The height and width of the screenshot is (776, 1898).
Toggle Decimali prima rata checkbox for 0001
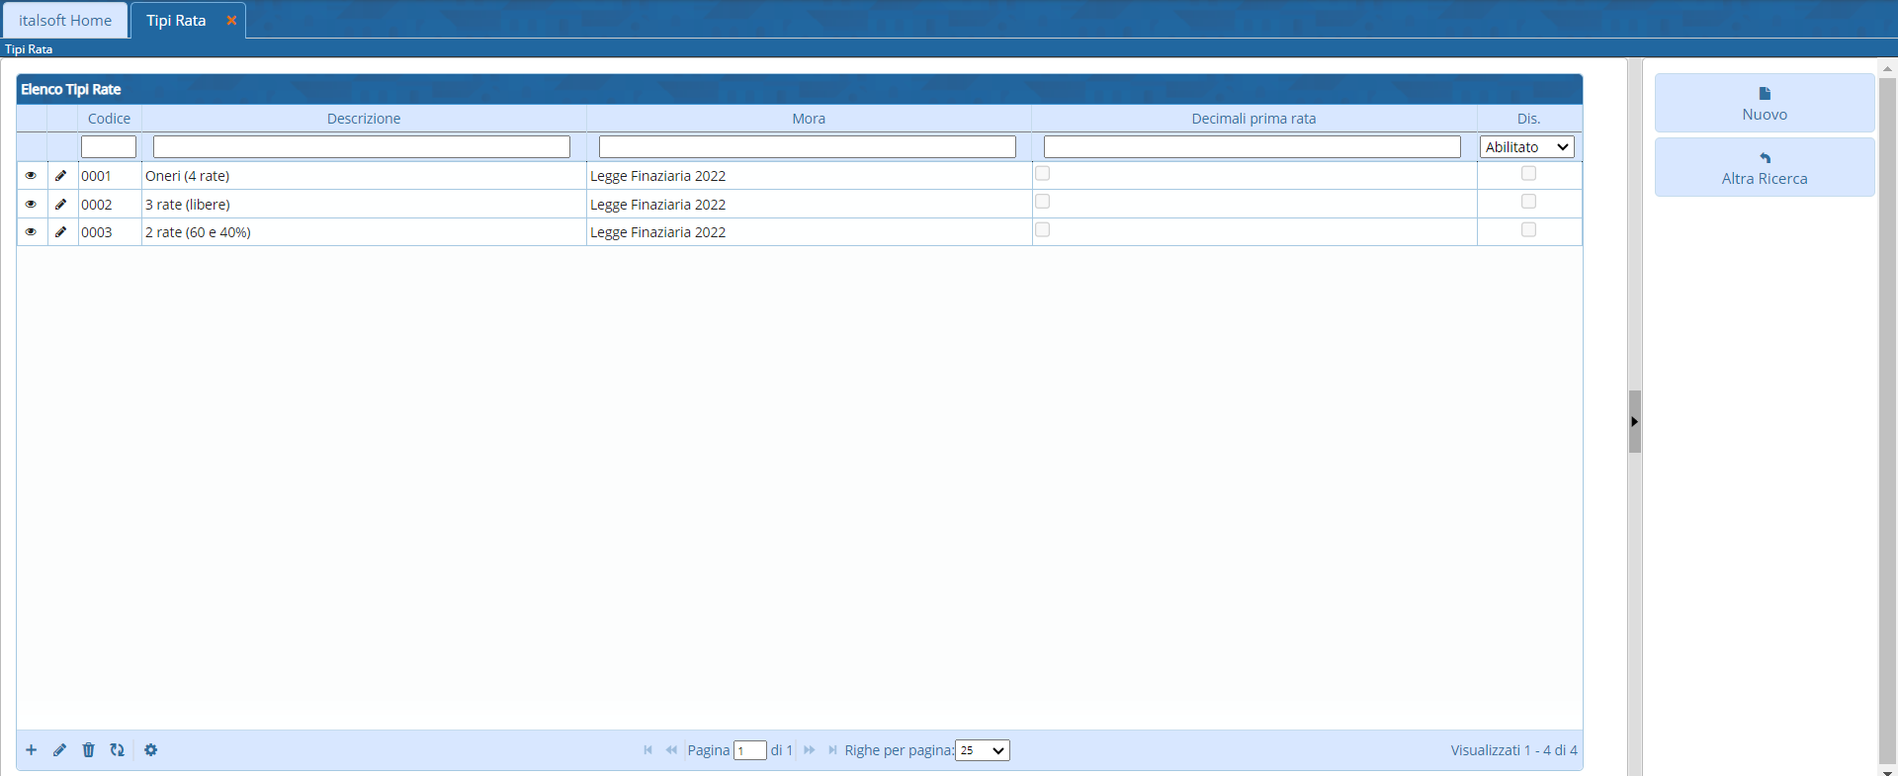coord(1042,174)
